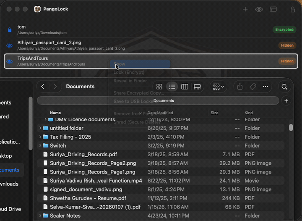Switch Finder to column view
This screenshot has width=302, height=221.
coord(185,87)
